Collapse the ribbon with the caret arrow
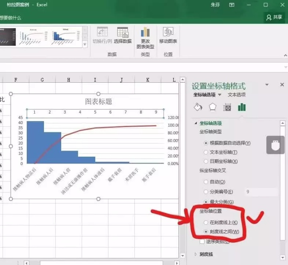Screen dimensions: 288x265 [286, 55]
